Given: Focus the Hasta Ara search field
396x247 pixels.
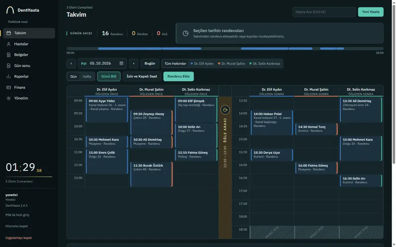Looking at the screenshot, I should coord(324,12).
